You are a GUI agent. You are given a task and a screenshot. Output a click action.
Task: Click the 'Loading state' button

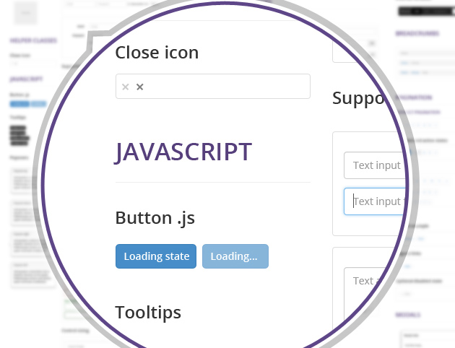point(156,256)
